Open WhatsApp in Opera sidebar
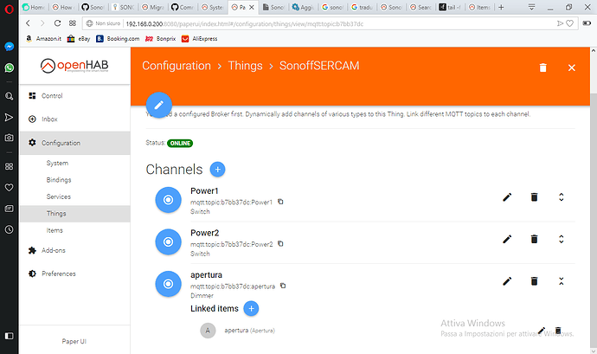Image resolution: width=597 pixels, height=354 pixels. tap(10, 68)
